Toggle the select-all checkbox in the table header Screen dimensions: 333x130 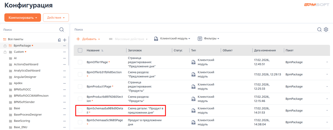80,50
